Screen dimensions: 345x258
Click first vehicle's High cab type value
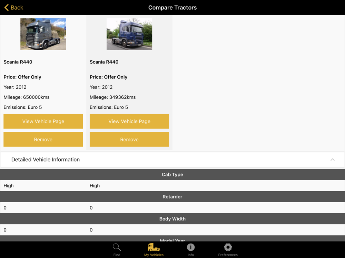coord(9,186)
